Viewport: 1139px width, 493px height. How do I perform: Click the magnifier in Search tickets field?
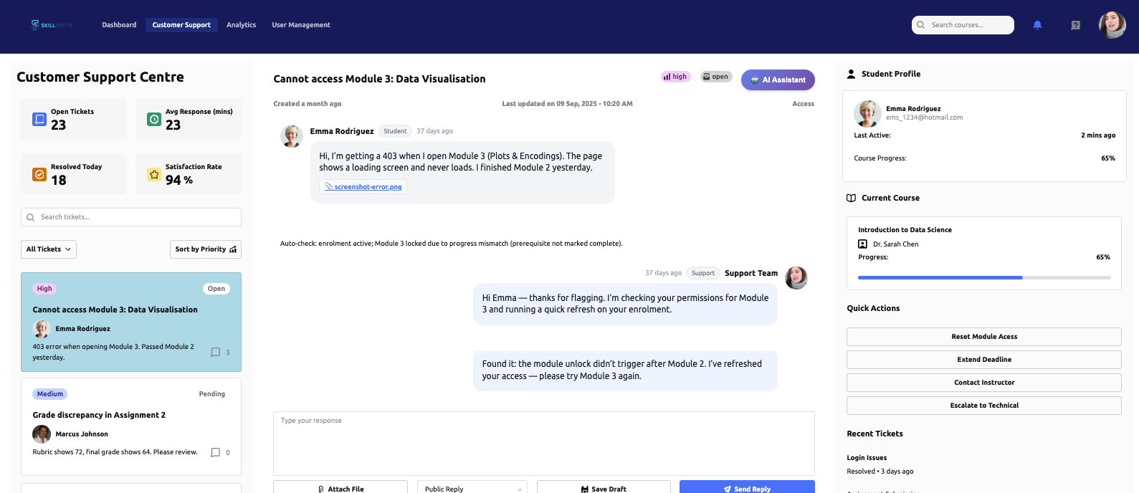coord(31,217)
